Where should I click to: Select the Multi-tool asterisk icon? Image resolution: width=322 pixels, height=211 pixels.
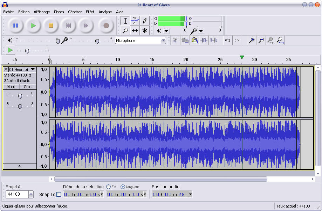pos(145,30)
